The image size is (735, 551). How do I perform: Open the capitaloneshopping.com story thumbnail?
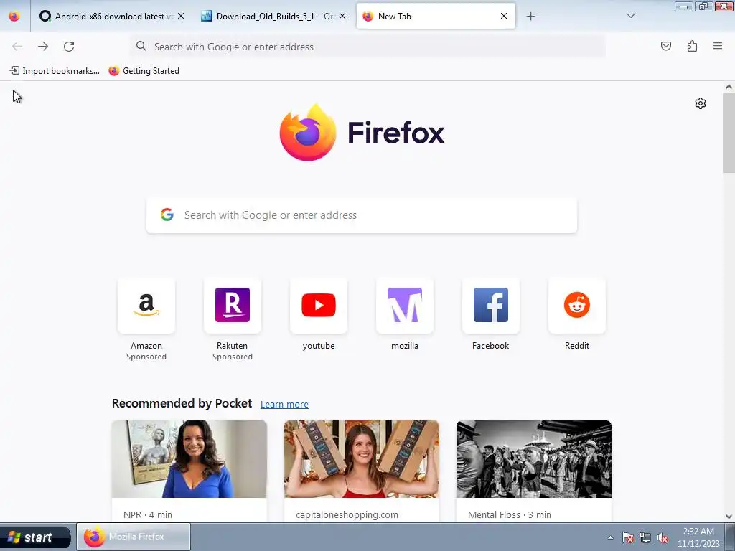(362, 459)
